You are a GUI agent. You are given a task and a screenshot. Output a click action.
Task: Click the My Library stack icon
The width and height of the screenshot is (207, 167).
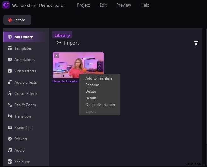[x=10, y=37]
